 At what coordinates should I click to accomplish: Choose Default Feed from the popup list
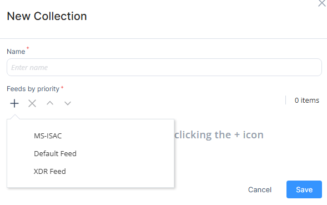click(56, 154)
